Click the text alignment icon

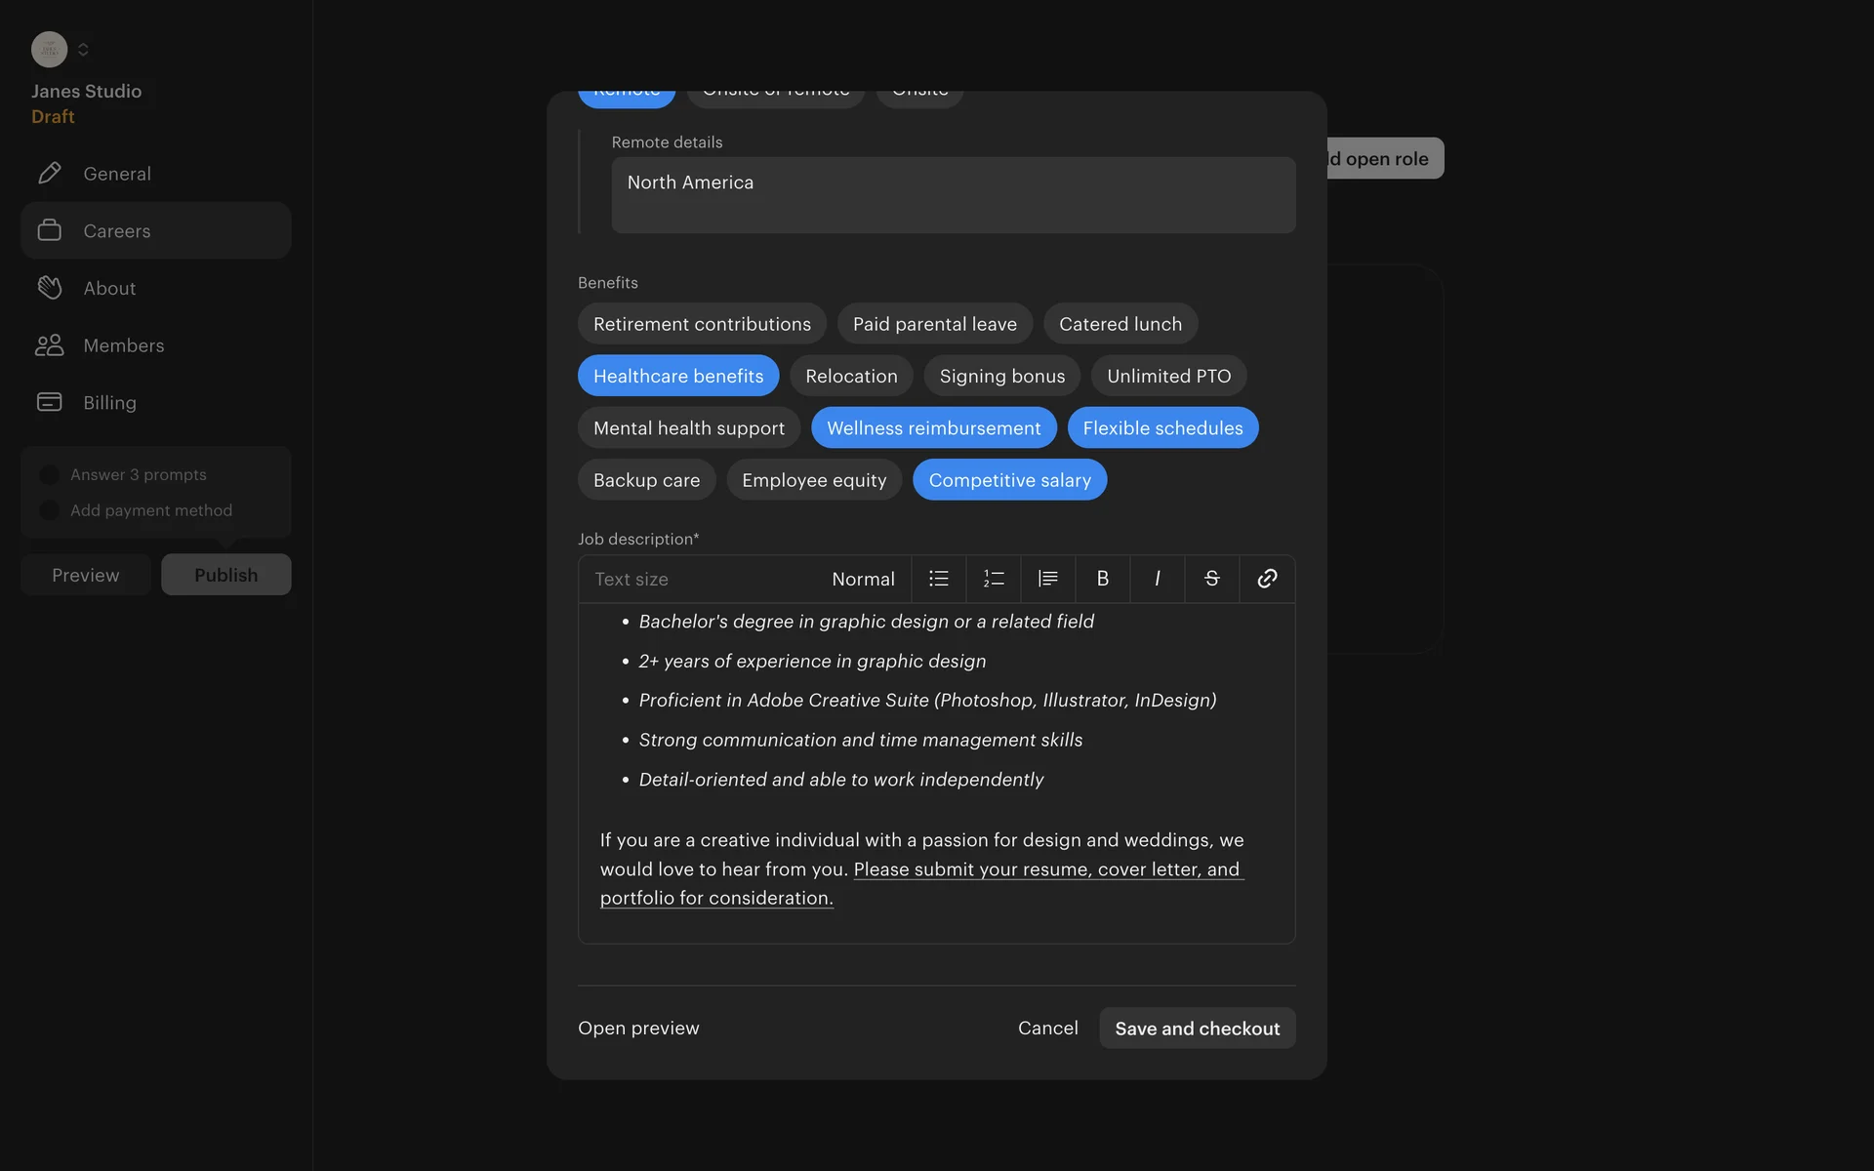point(1047,579)
